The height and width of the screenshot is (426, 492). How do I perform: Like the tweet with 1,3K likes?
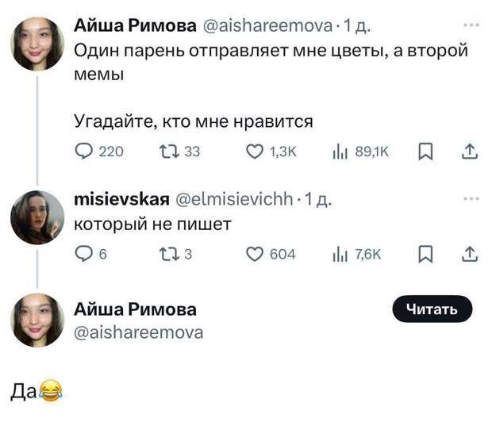click(x=255, y=153)
